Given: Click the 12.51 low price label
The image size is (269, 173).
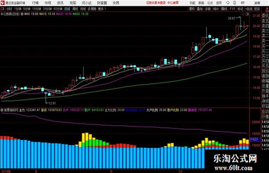Looking at the screenshot, I should tap(52, 103).
